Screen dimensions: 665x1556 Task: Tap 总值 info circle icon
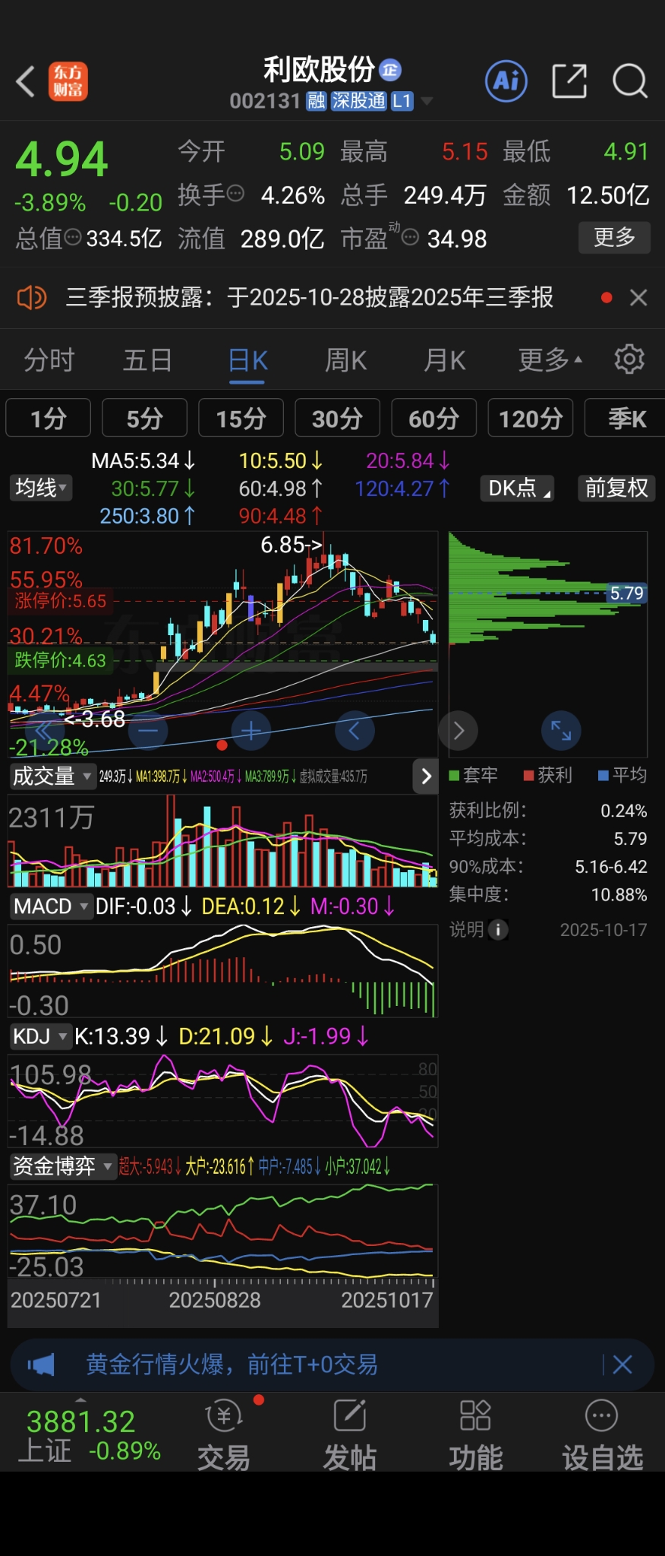coord(73,237)
